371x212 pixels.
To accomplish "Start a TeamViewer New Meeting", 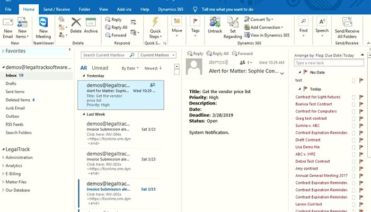I will pyautogui.click(x=43, y=28).
